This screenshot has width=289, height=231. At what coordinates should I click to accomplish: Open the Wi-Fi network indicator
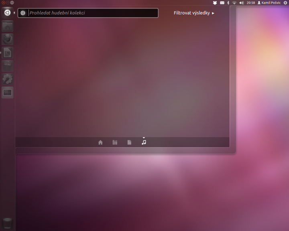click(x=234, y=3)
